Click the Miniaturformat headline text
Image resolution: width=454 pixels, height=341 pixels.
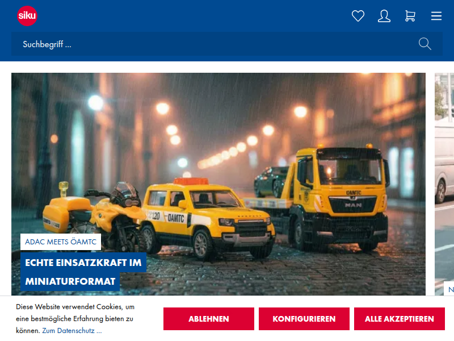coord(70,281)
